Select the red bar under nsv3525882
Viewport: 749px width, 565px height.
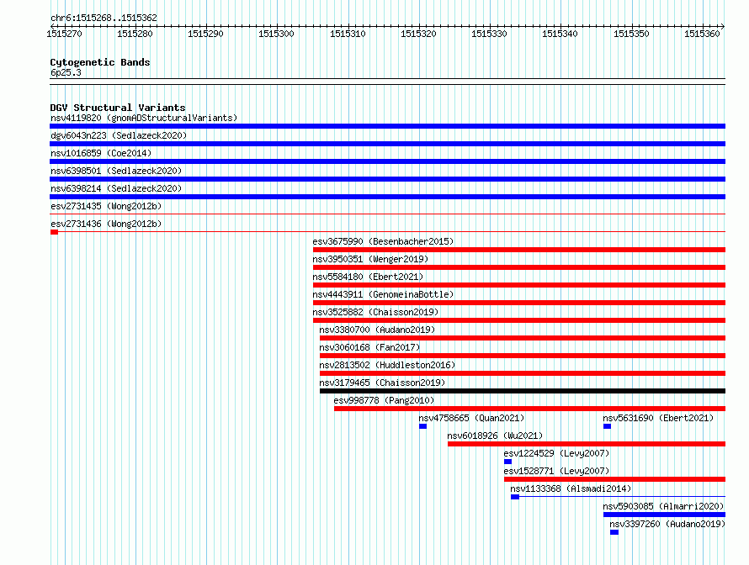[519, 320]
